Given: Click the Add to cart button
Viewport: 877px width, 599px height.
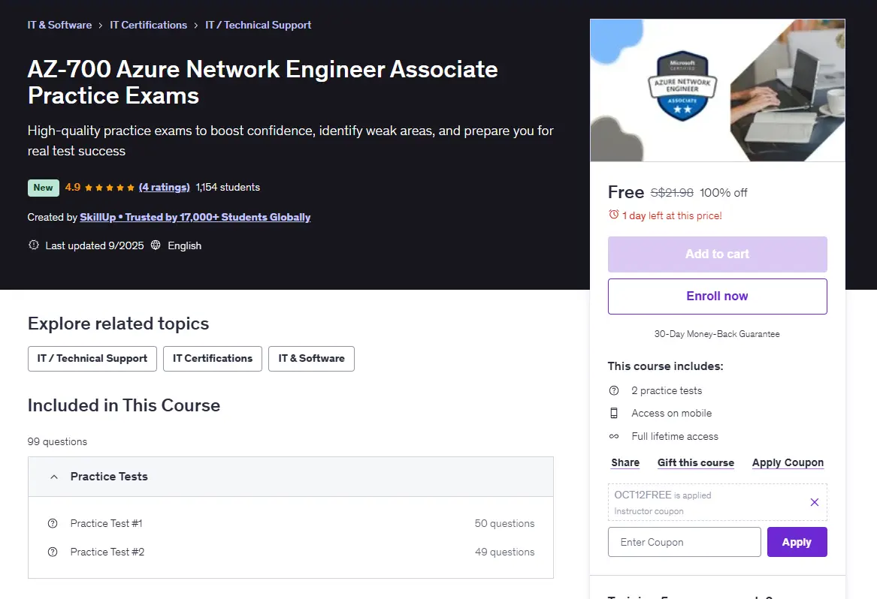Looking at the screenshot, I should pos(717,254).
